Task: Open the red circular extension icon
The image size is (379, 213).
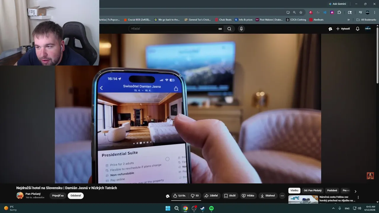Action: point(311,12)
